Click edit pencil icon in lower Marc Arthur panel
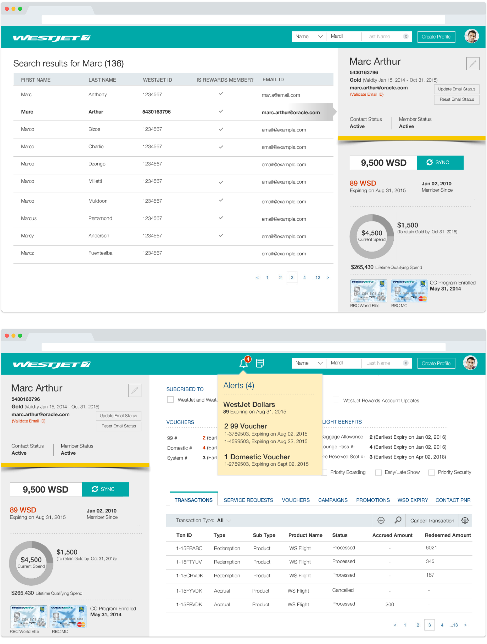Screen dimensions: 487x644 point(135,390)
